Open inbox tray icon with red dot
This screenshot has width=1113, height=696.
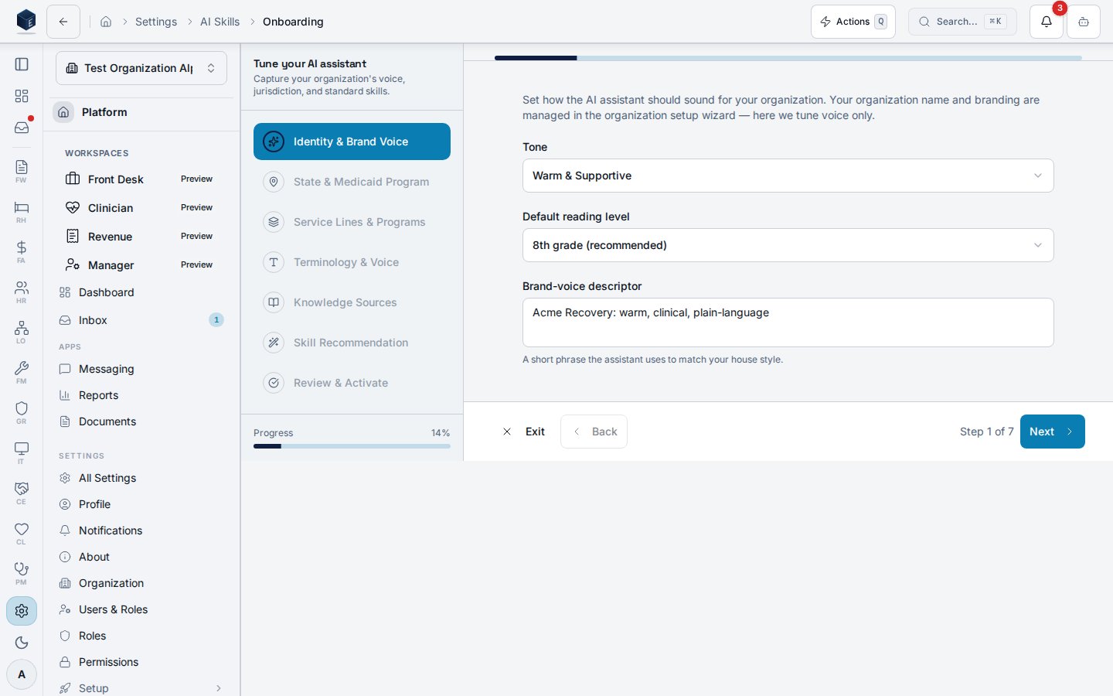pyautogui.click(x=22, y=127)
